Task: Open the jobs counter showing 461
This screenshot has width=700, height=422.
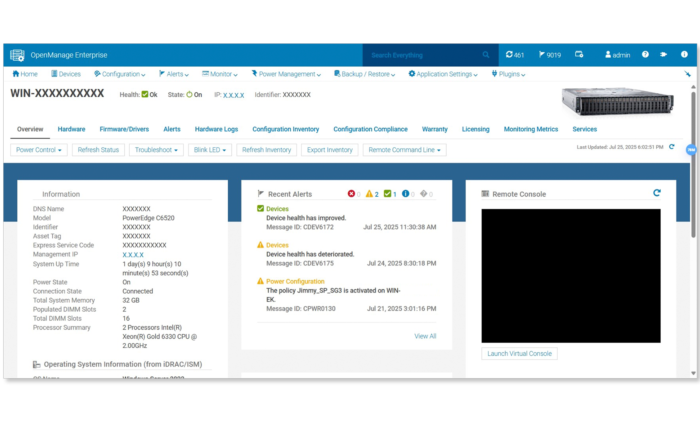Action: [x=515, y=55]
